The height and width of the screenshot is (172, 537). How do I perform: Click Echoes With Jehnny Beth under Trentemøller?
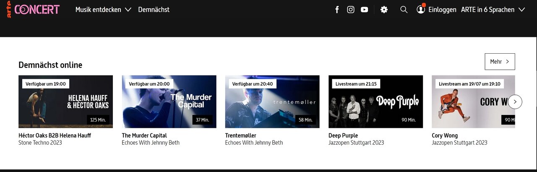point(254,143)
